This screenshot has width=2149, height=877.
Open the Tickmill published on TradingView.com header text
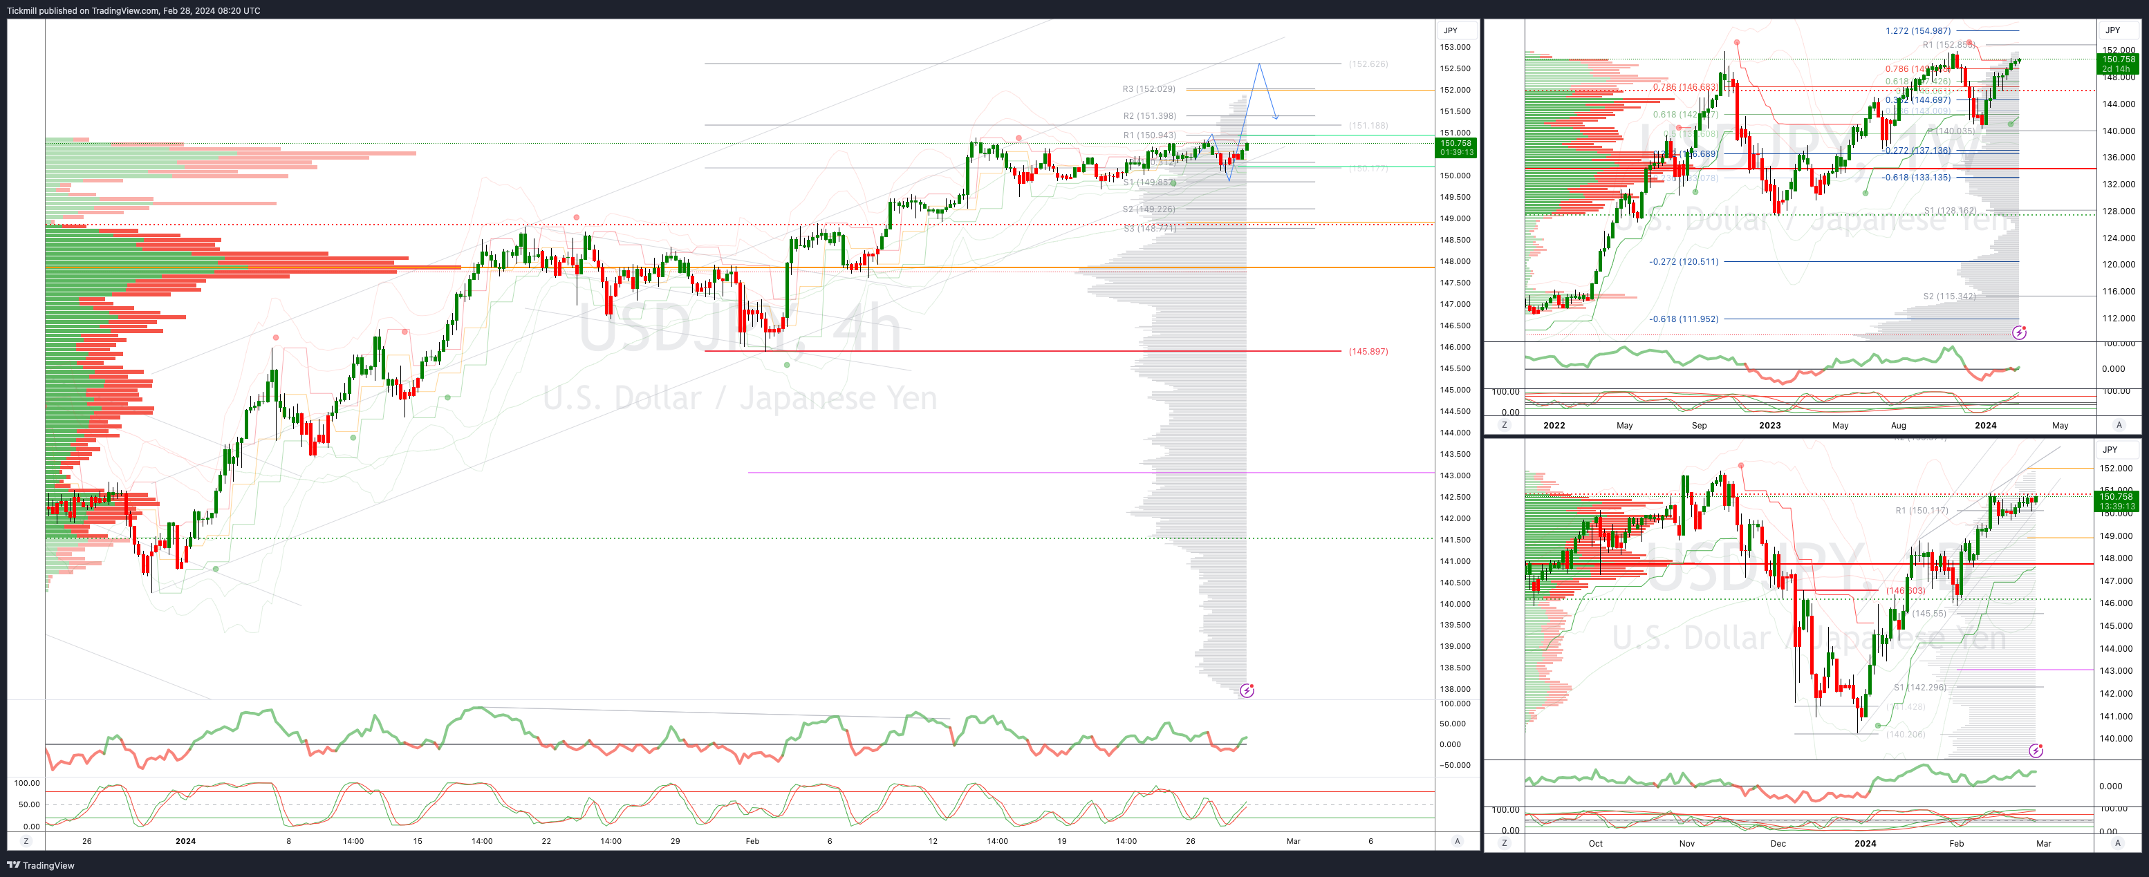133,11
